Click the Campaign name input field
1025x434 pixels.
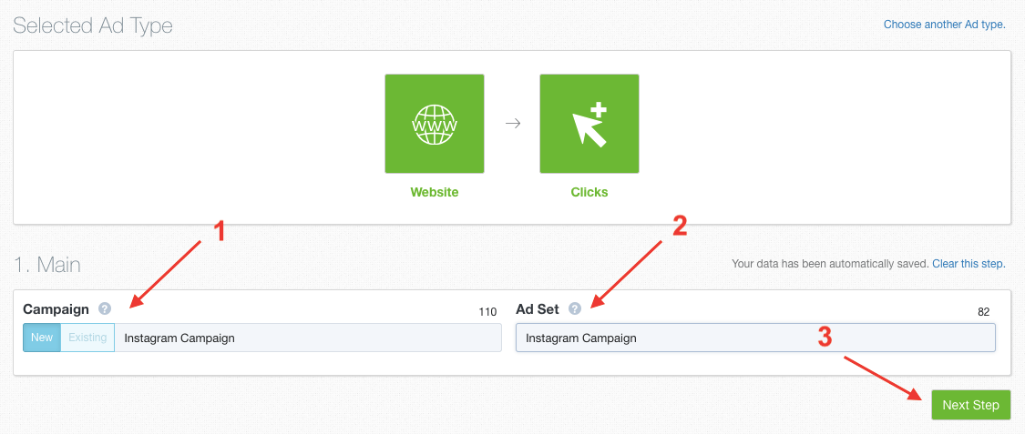(x=308, y=338)
